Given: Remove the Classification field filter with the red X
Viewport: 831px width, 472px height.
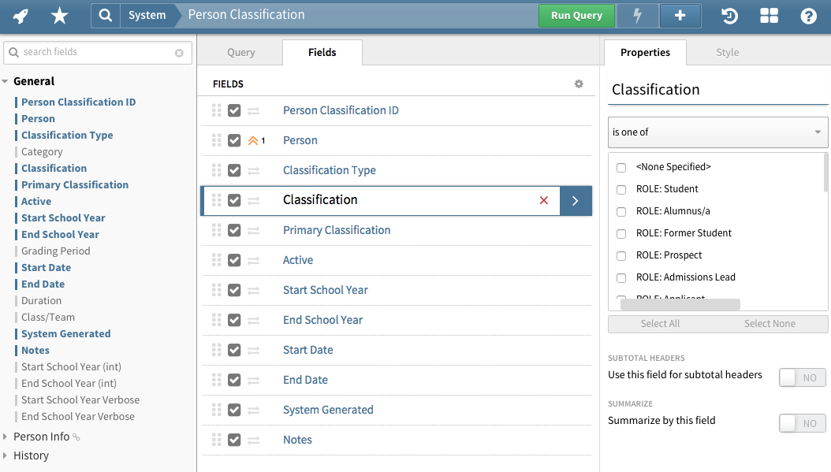Looking at the screenshot, I should [543, 200].
